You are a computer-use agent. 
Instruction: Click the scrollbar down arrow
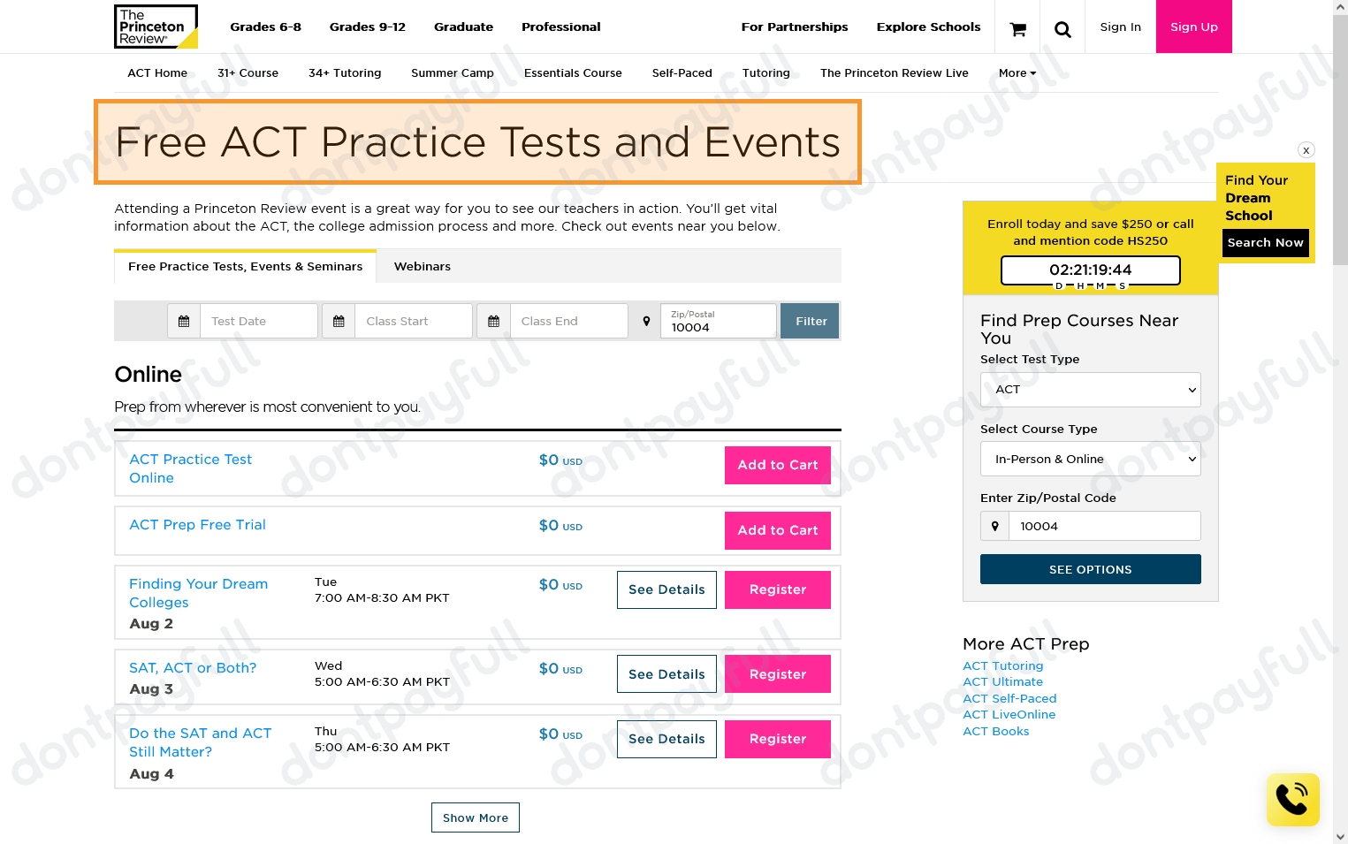[x=1340, y=836]
